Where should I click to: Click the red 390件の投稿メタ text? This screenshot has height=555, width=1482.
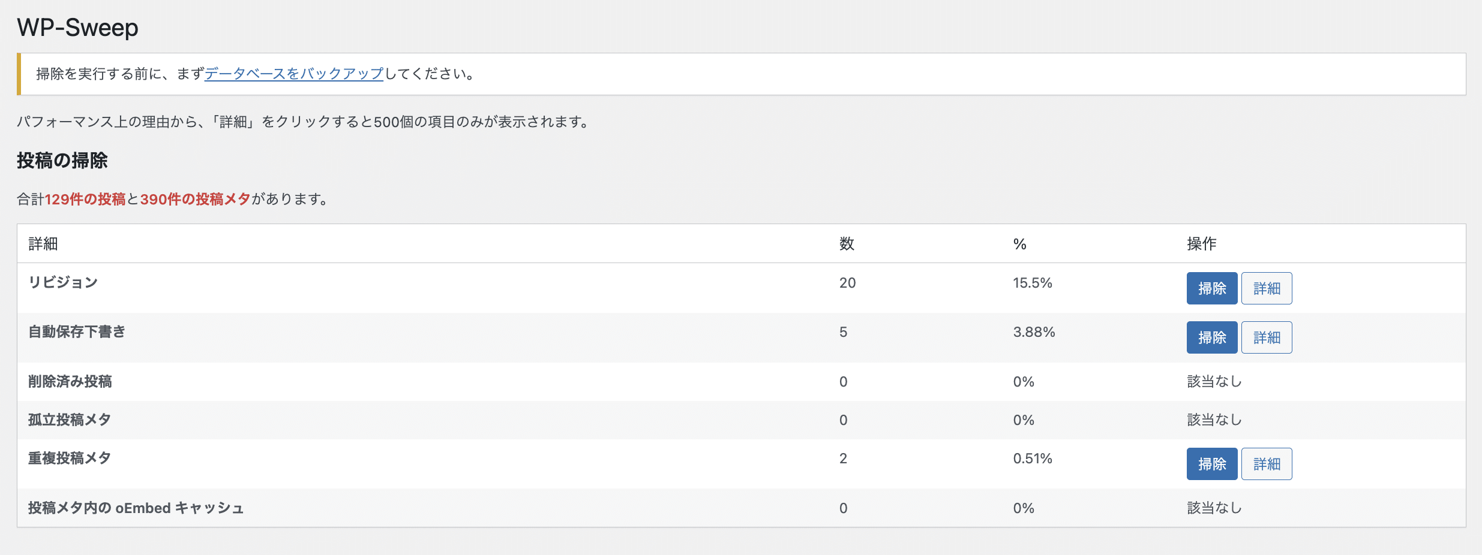[x=195, y=199]
